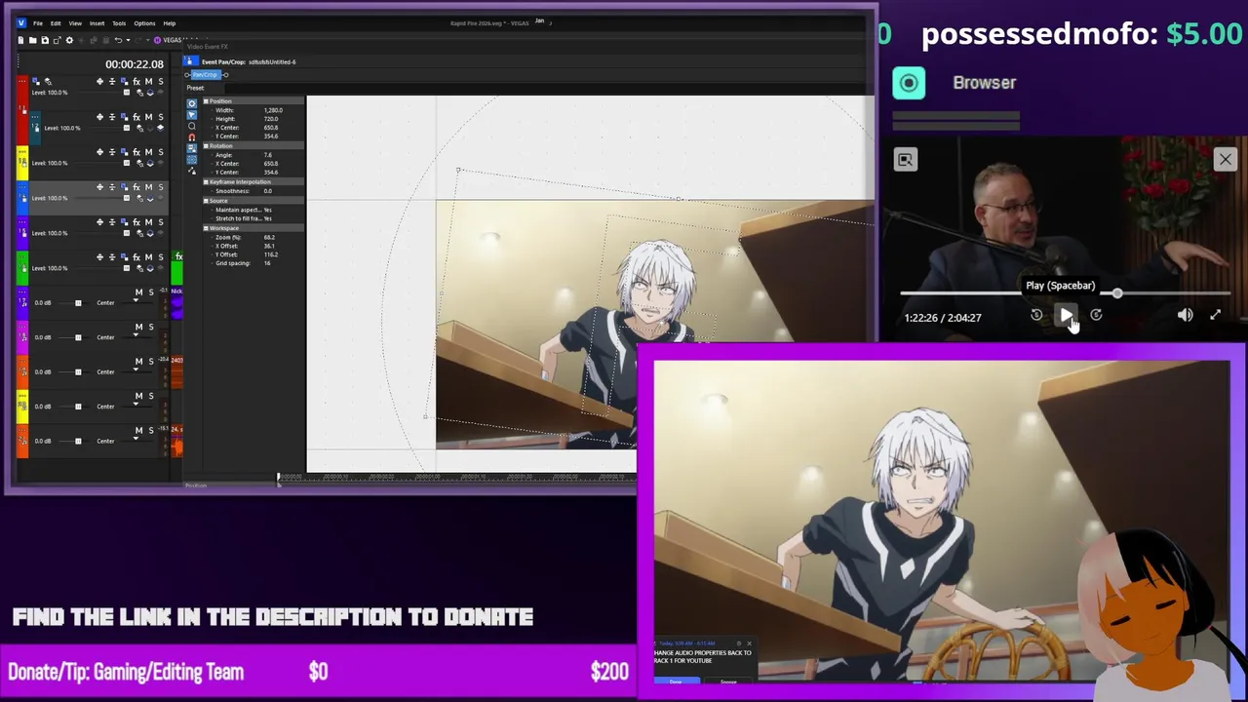Viewport: 1248px width, 702px height.
Task: Adjust volume fader on purple audio track
Action: pos(78,303)
